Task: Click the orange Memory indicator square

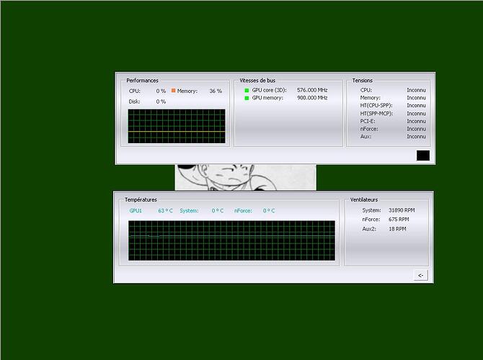Action: pos(173,91)
